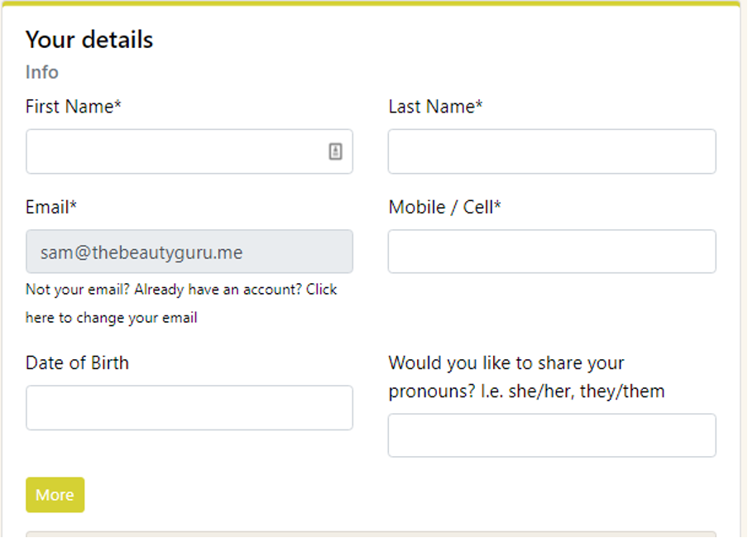This screenshot has height=538, width=748.
Task: Click the Info subheading text
Action: click(x=42, y=72)
